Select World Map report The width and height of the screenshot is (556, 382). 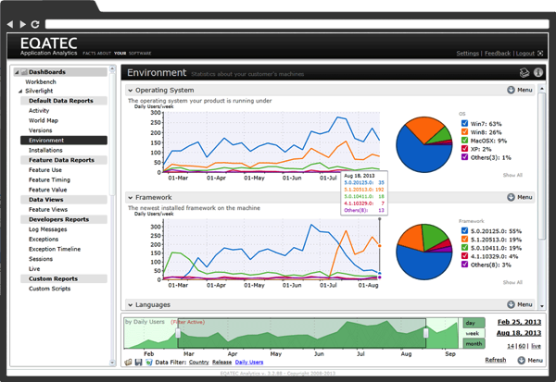[x=44, y=120]
